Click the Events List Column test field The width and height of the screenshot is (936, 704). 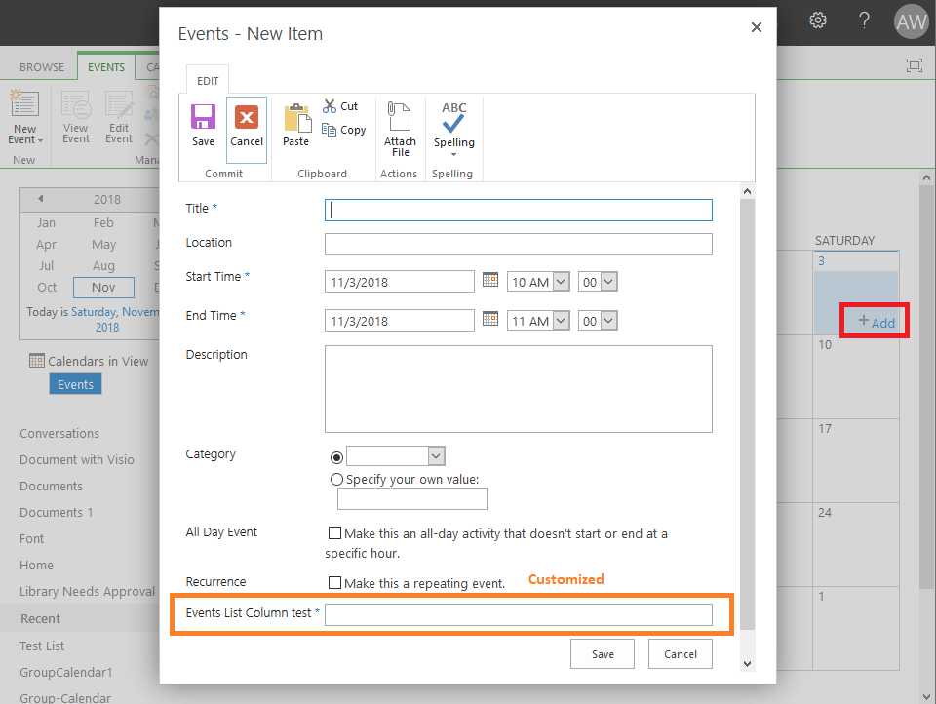pos(518,614)
